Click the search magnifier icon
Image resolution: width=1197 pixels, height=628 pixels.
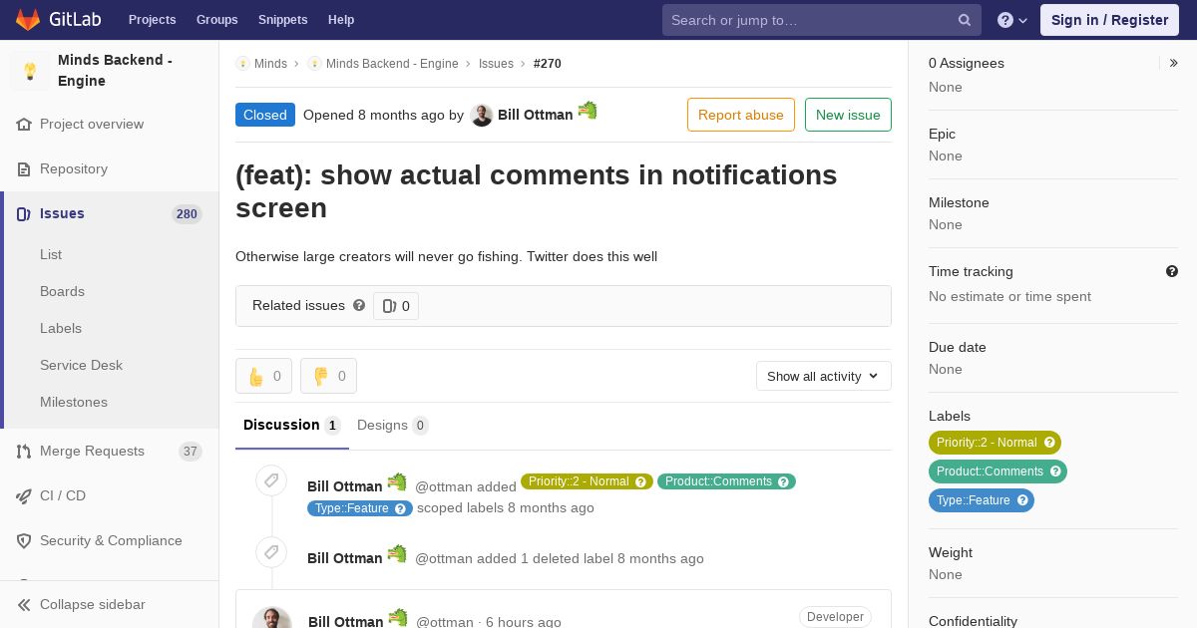tap(965, 20)
